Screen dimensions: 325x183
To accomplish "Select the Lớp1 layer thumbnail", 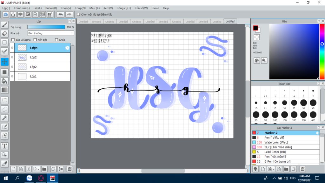I will [x=22, y=76].
